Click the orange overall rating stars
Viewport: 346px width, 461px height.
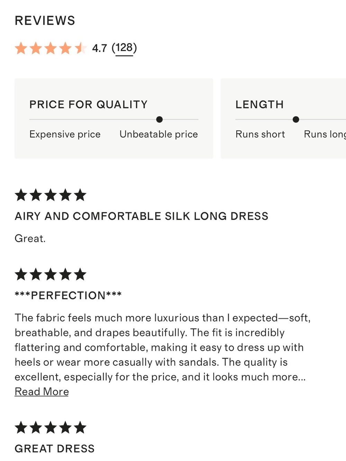[x=51, y=48]
